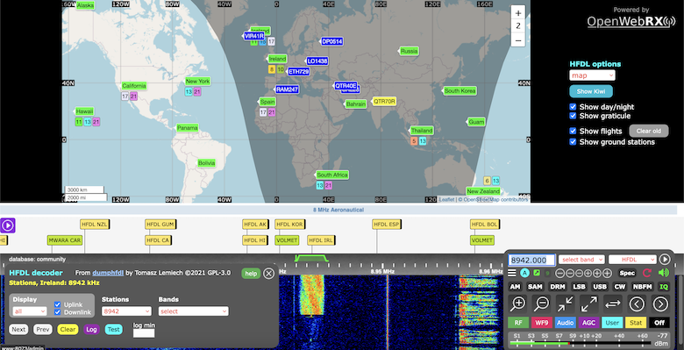This screenshot has height=350, width=684.
Task: Click the purple play button left of the labels
Action: (7, 225)
